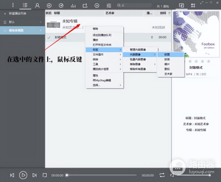Screen dimensions: 221x182
Task: Choose 移除 in the context menu
Action: 104,29
